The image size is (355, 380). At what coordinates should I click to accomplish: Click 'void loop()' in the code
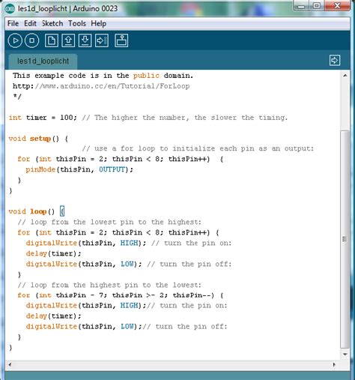pos(31,211)
